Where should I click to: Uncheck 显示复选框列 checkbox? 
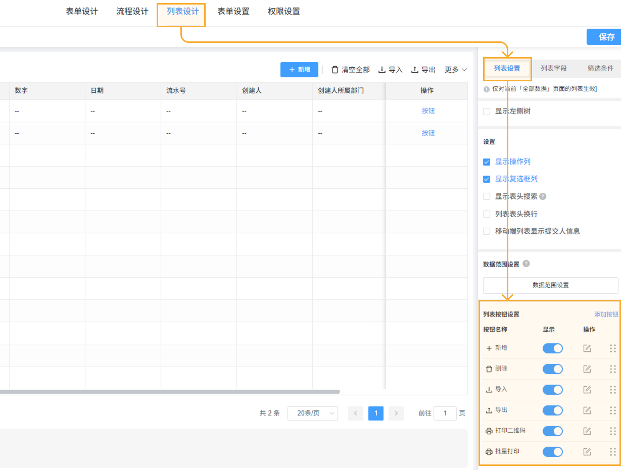(487, 179)
